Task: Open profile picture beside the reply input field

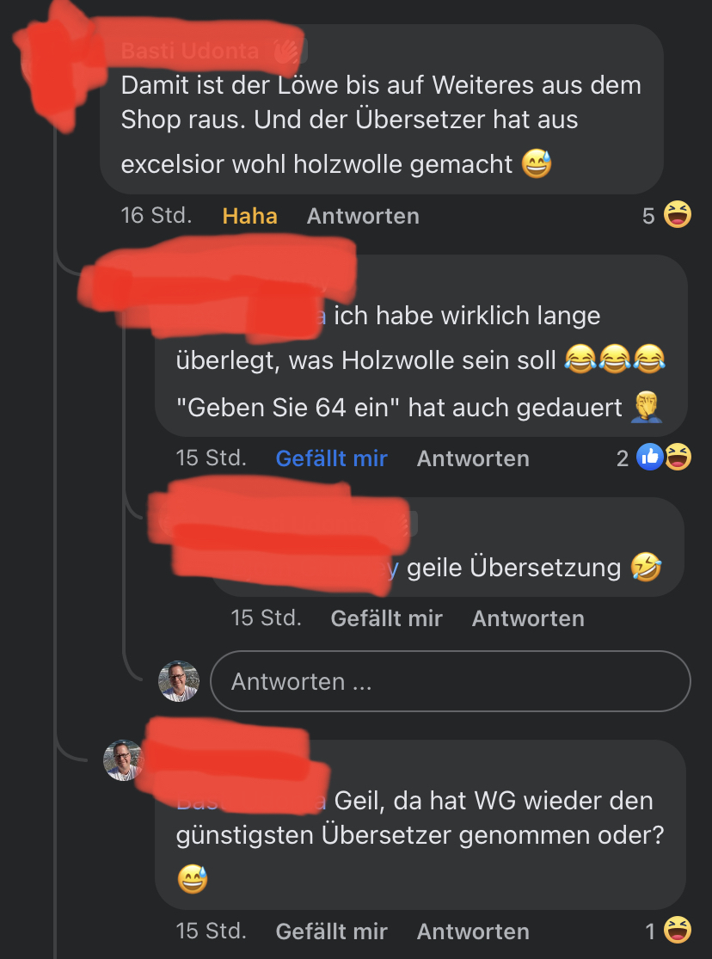Action: pos(179,681)
